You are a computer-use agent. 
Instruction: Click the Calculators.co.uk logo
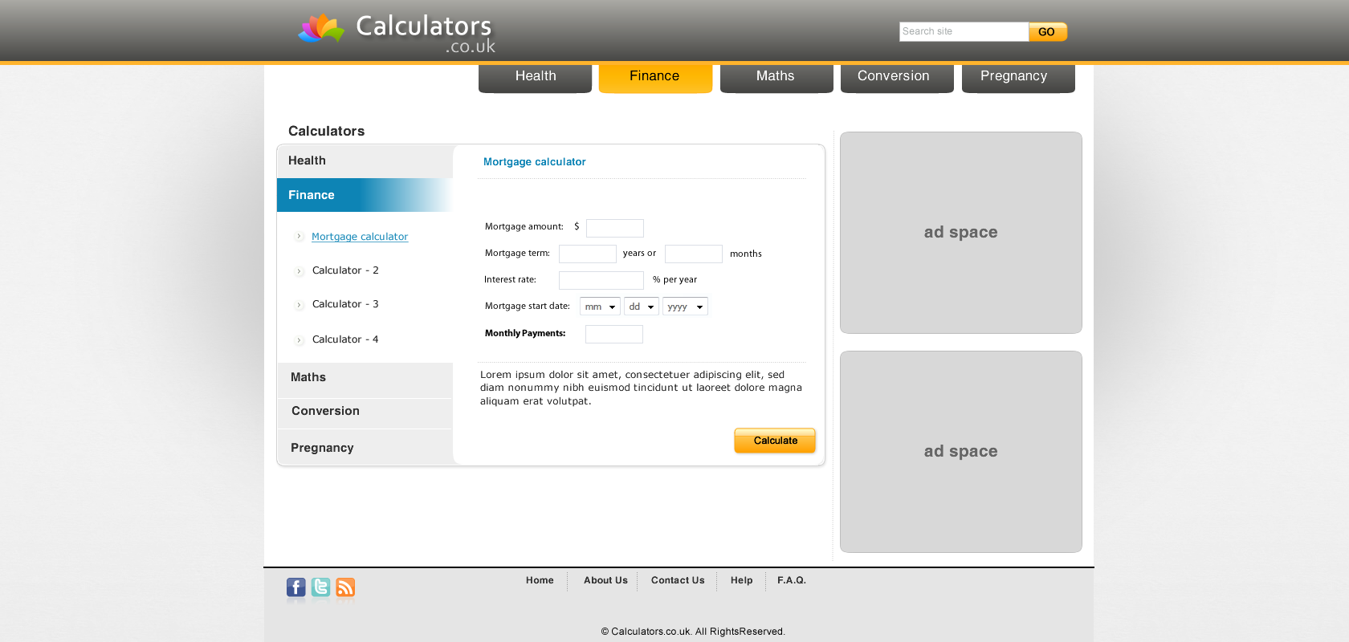point(397,33)
